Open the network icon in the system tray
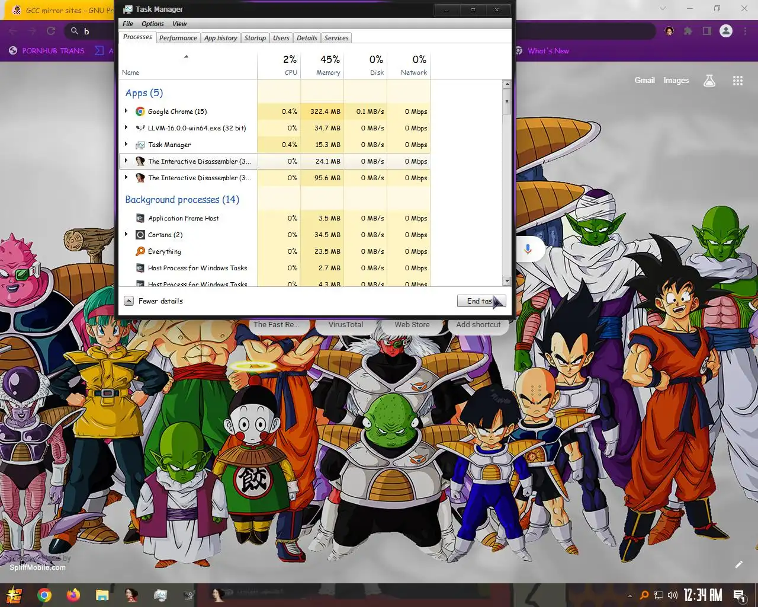Viewport: 758px width, 607px height. tap(659, 595)
